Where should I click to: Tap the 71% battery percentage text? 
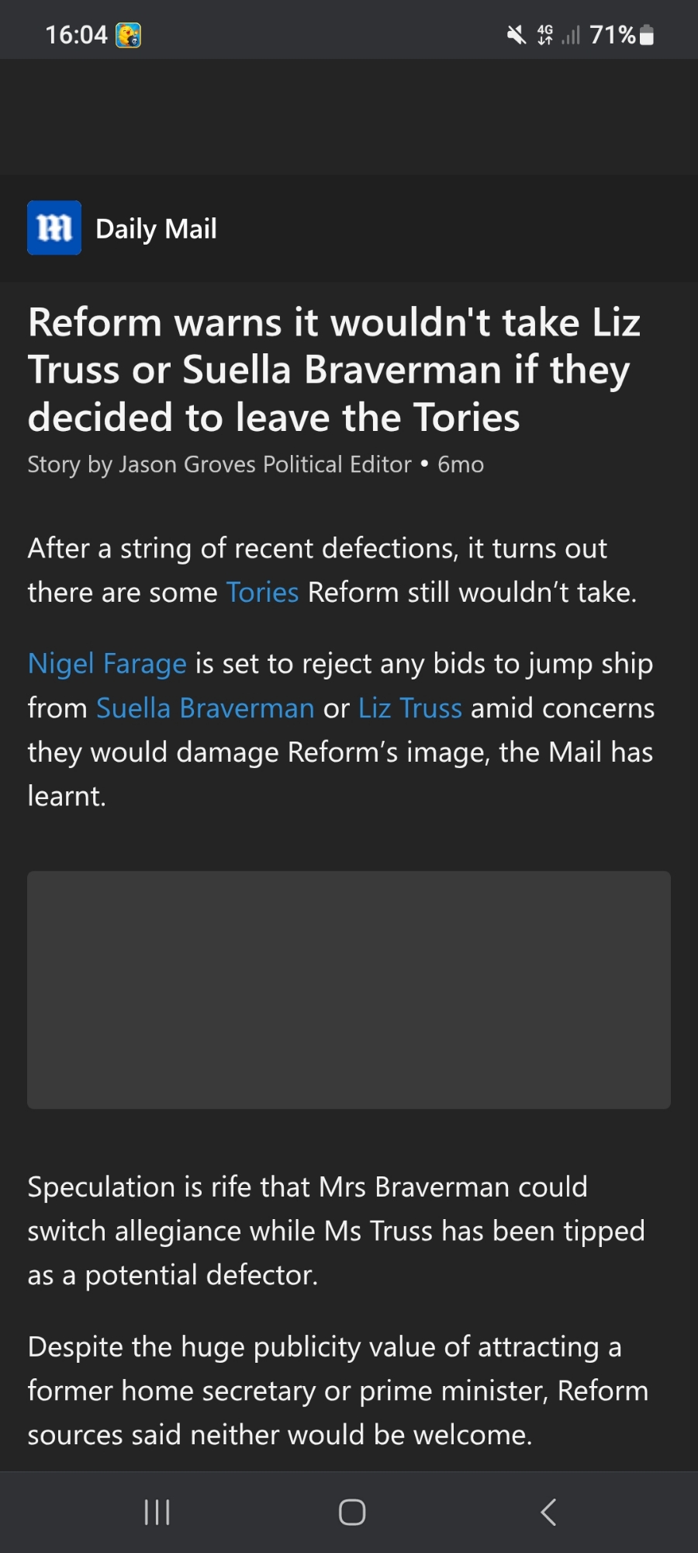[613, 35]
